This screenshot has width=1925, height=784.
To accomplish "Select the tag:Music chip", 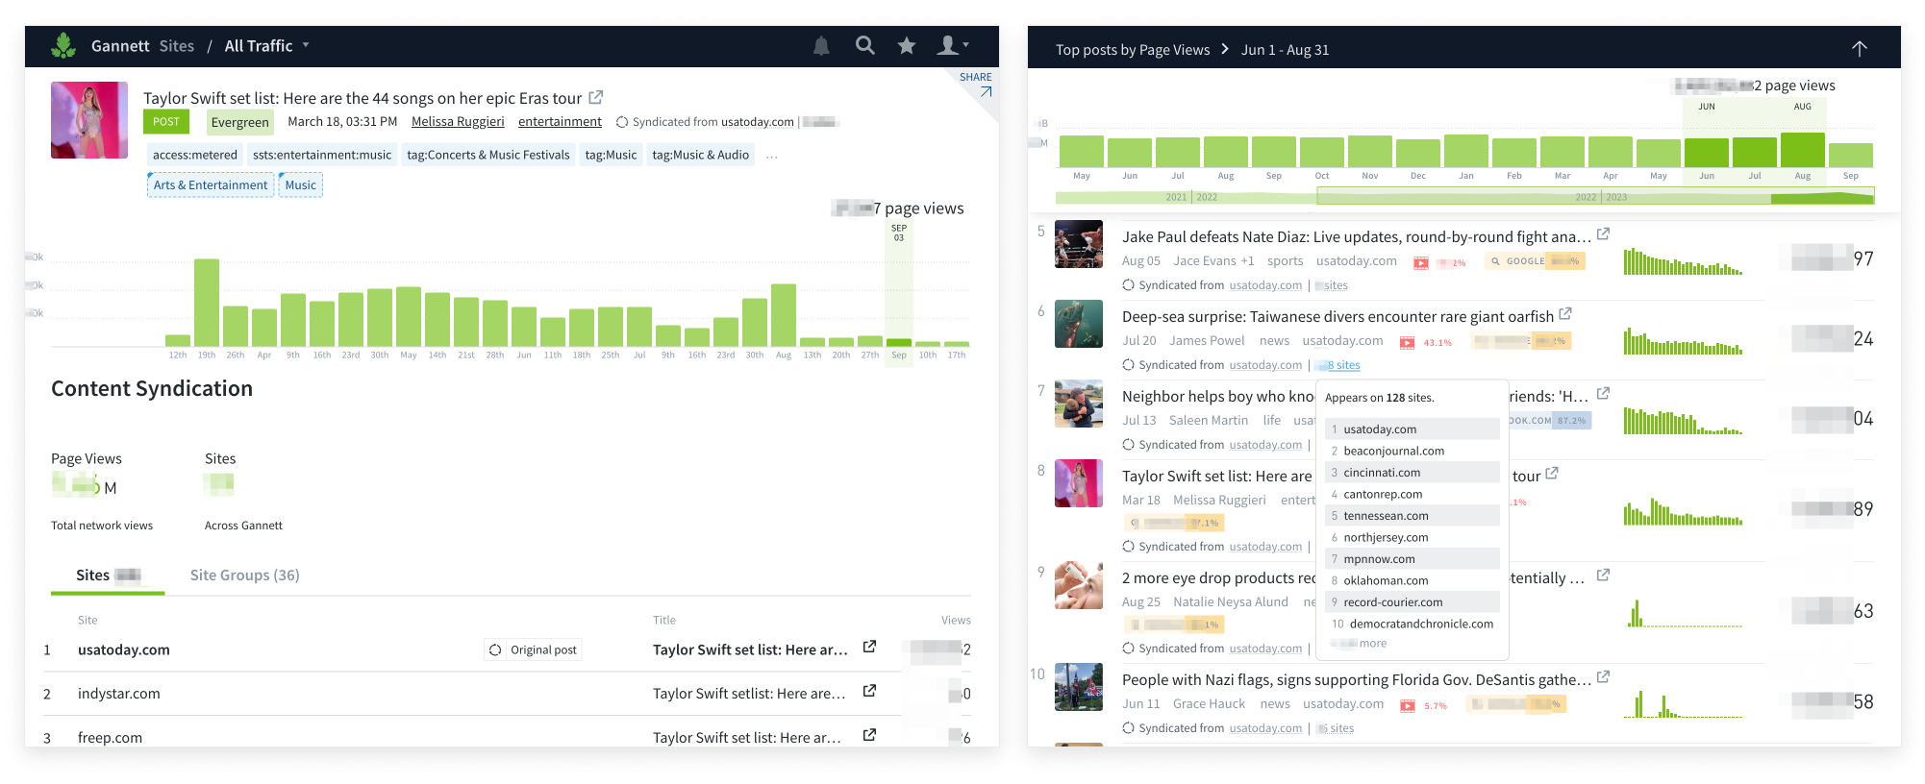I will click(611, 155).
